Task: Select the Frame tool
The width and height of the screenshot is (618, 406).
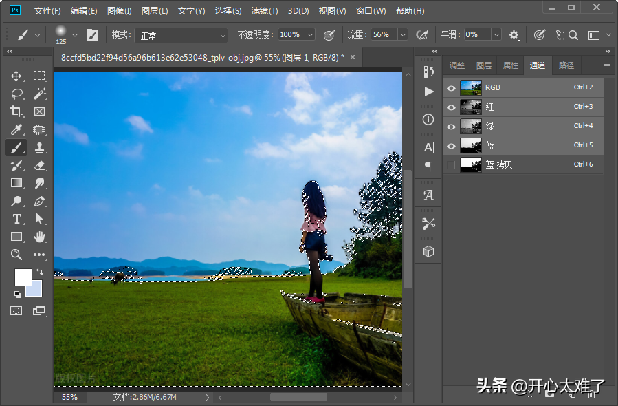Action: (39, 111)
